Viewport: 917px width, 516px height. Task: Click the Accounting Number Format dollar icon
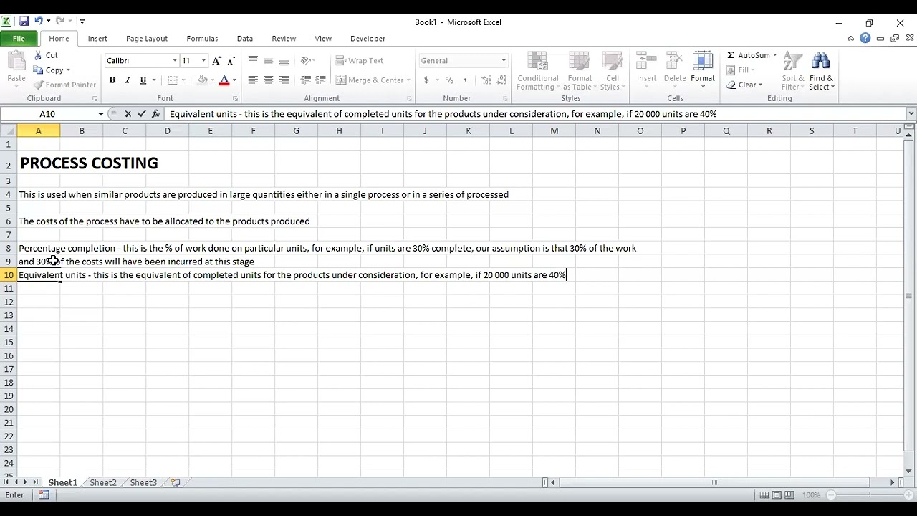point(427,80)
